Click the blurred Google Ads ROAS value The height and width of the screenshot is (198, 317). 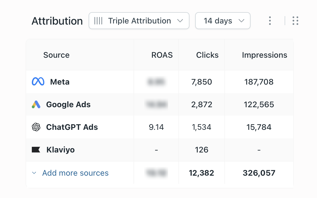click(156, 104)
